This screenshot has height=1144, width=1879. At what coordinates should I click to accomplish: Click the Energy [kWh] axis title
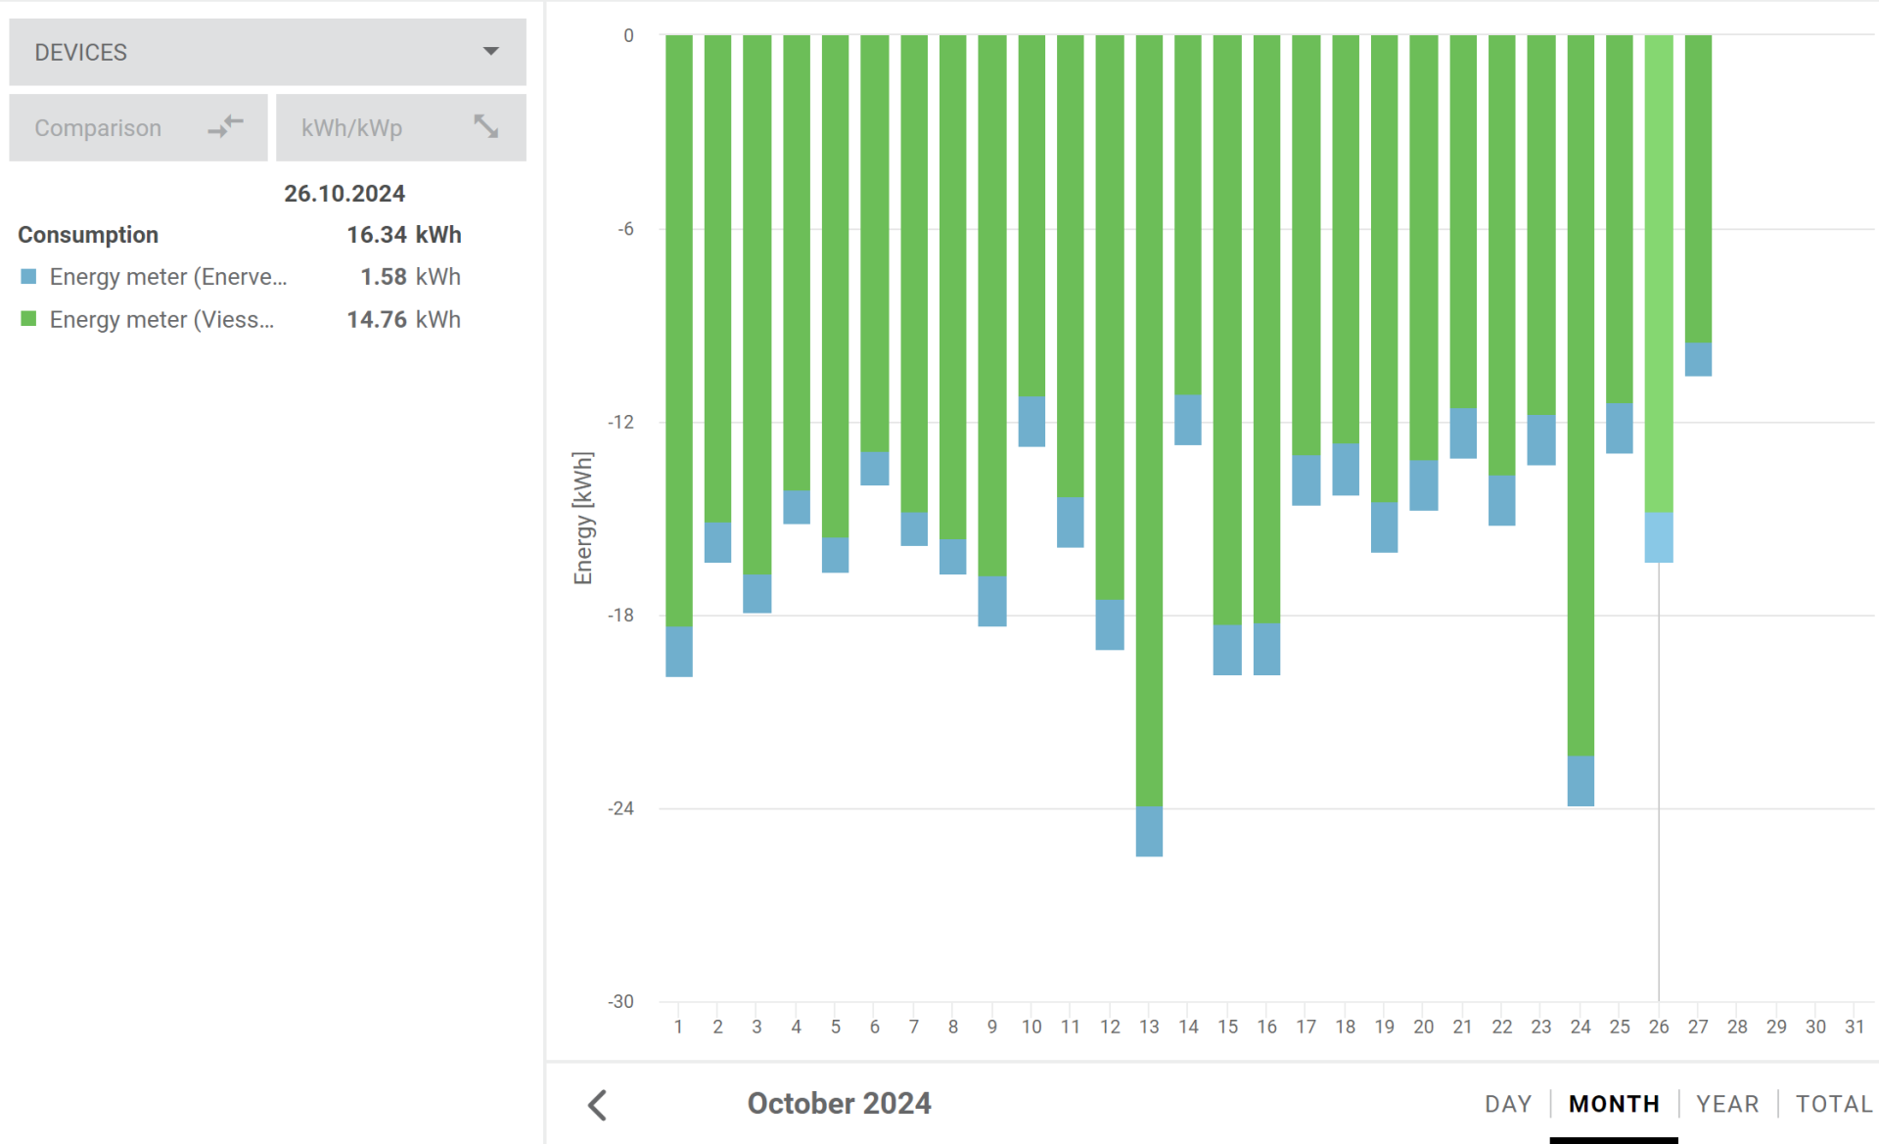point(583,518)
